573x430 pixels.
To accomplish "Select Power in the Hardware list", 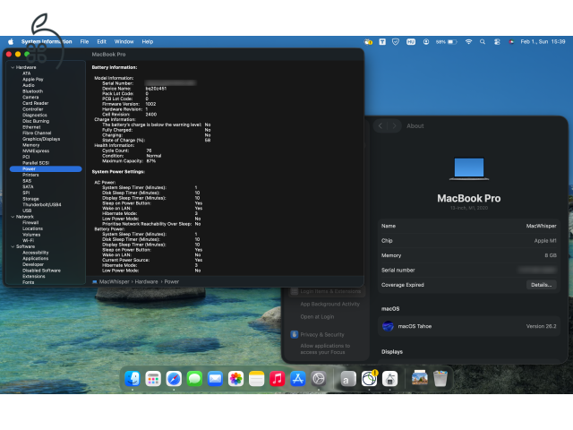I will pos(46,169).
